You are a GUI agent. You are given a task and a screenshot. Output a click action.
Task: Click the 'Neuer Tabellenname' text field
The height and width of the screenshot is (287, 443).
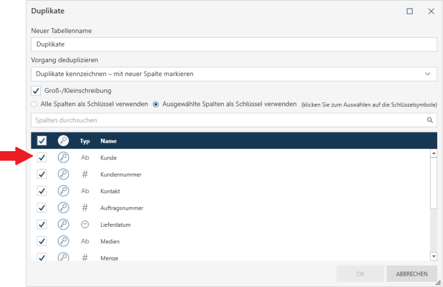(x=234, y=44)
